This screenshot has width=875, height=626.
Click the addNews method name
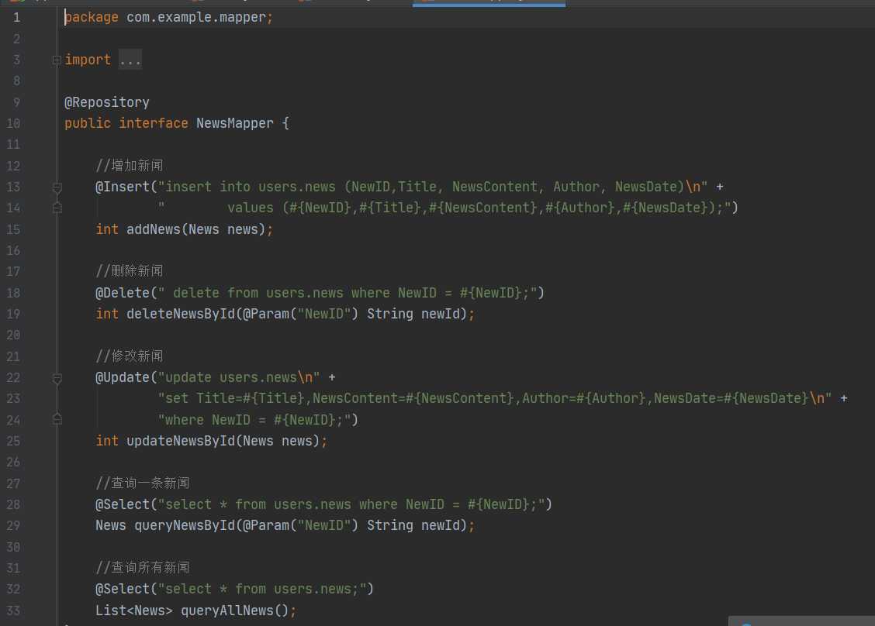click(154, 229)
